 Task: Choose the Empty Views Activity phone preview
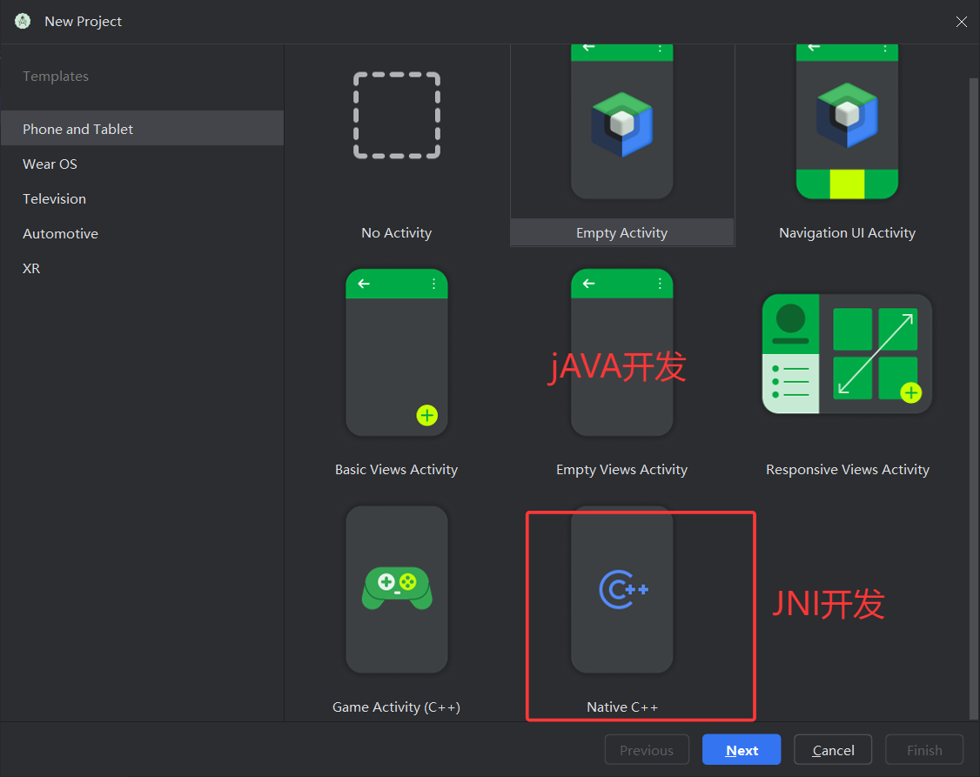[x=621, y=352]
